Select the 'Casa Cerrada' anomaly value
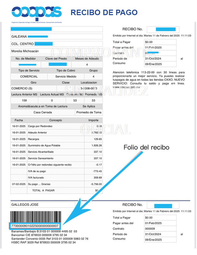 coord(42,112)
